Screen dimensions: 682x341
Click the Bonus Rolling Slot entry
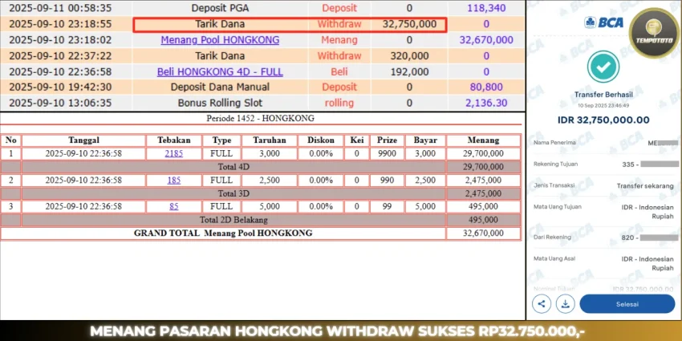coord(220,103)
